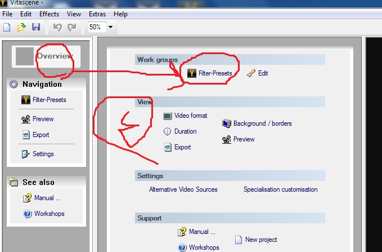Click Export icon in View section

(168, 147)
